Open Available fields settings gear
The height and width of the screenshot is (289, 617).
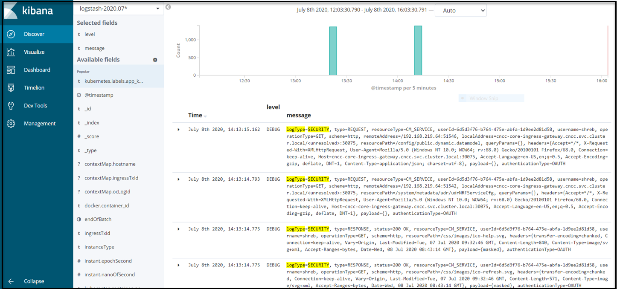point(155,60)
